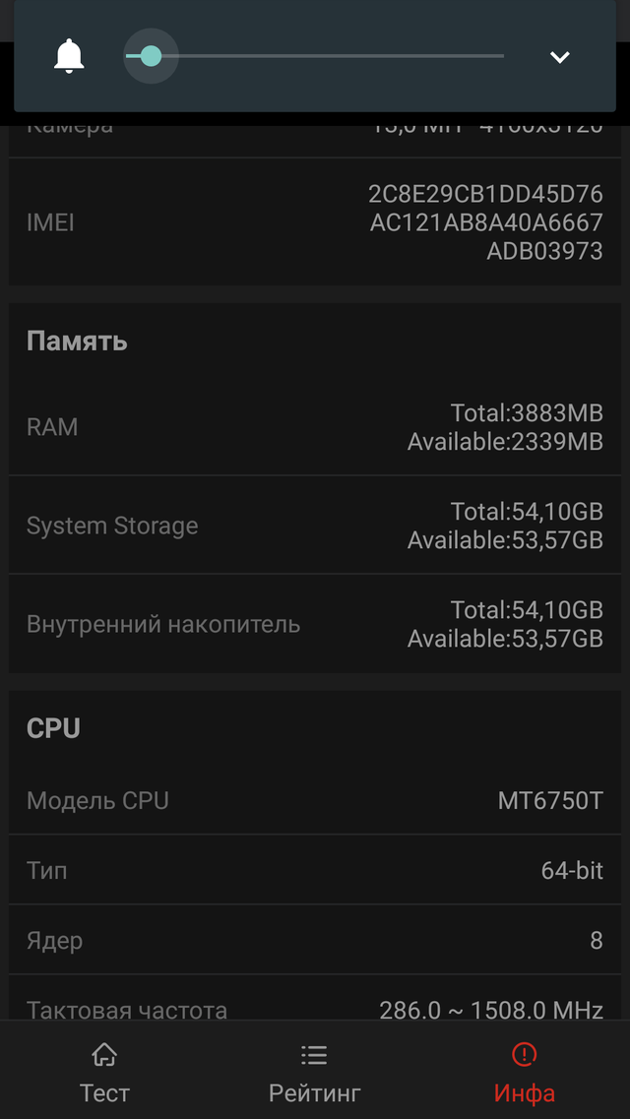Tap the home icon for Тест
The image size is (630, 1119).
104,1056
